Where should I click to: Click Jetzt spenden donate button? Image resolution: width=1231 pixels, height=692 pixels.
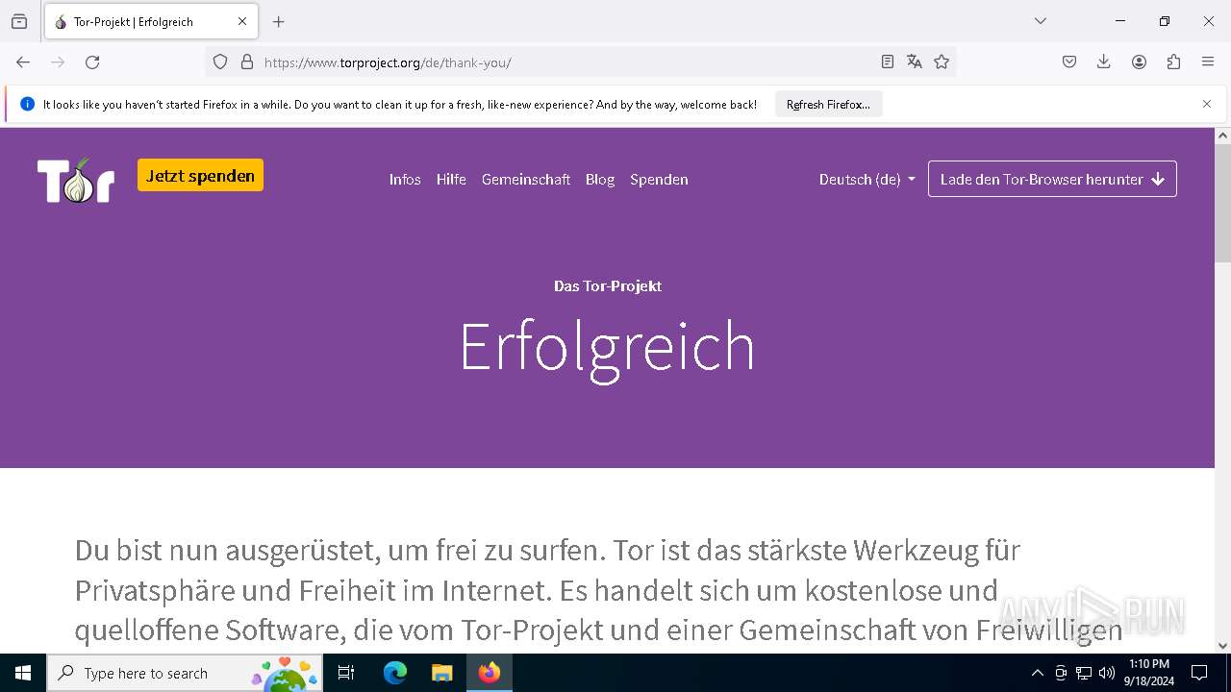(x=200, y=176)
